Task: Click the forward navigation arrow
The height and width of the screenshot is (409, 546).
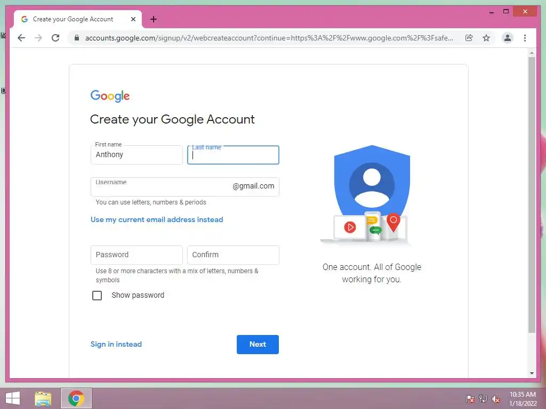Action: [38, 38]
